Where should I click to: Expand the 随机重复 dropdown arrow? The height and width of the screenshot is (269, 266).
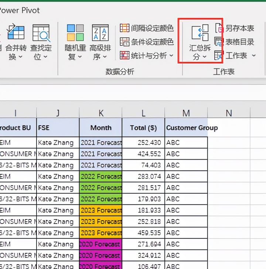point(80,57)
